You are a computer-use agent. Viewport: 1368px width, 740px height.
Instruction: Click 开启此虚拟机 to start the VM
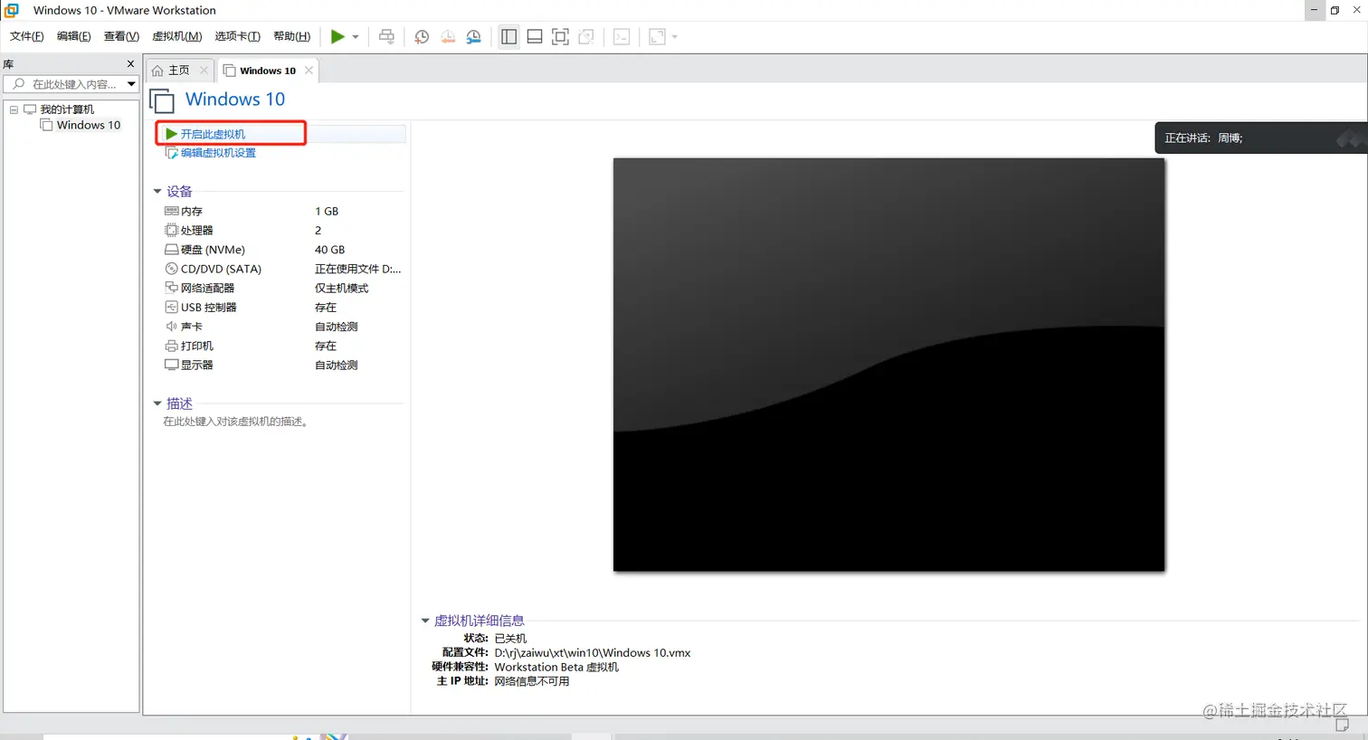coord(213,134)
